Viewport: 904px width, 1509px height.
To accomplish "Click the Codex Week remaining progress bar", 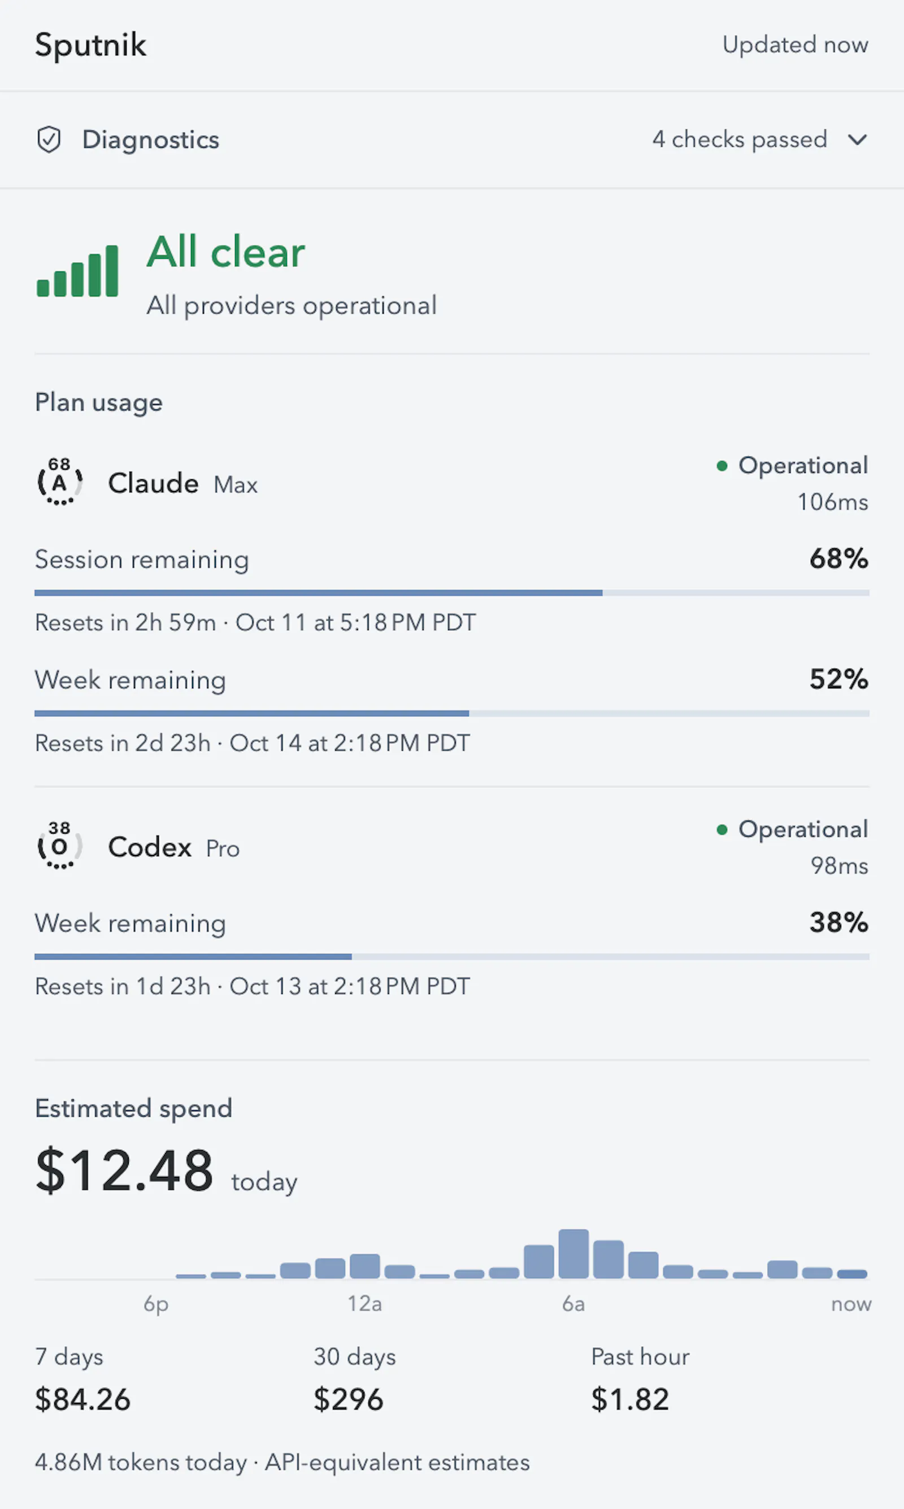I will 452,956.
